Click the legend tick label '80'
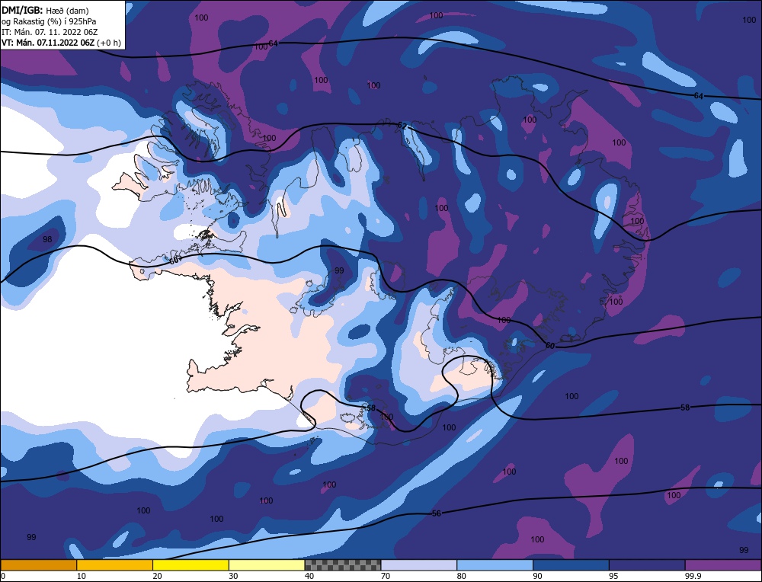Screen dimensions: 762x582 [x=461, y=576]
